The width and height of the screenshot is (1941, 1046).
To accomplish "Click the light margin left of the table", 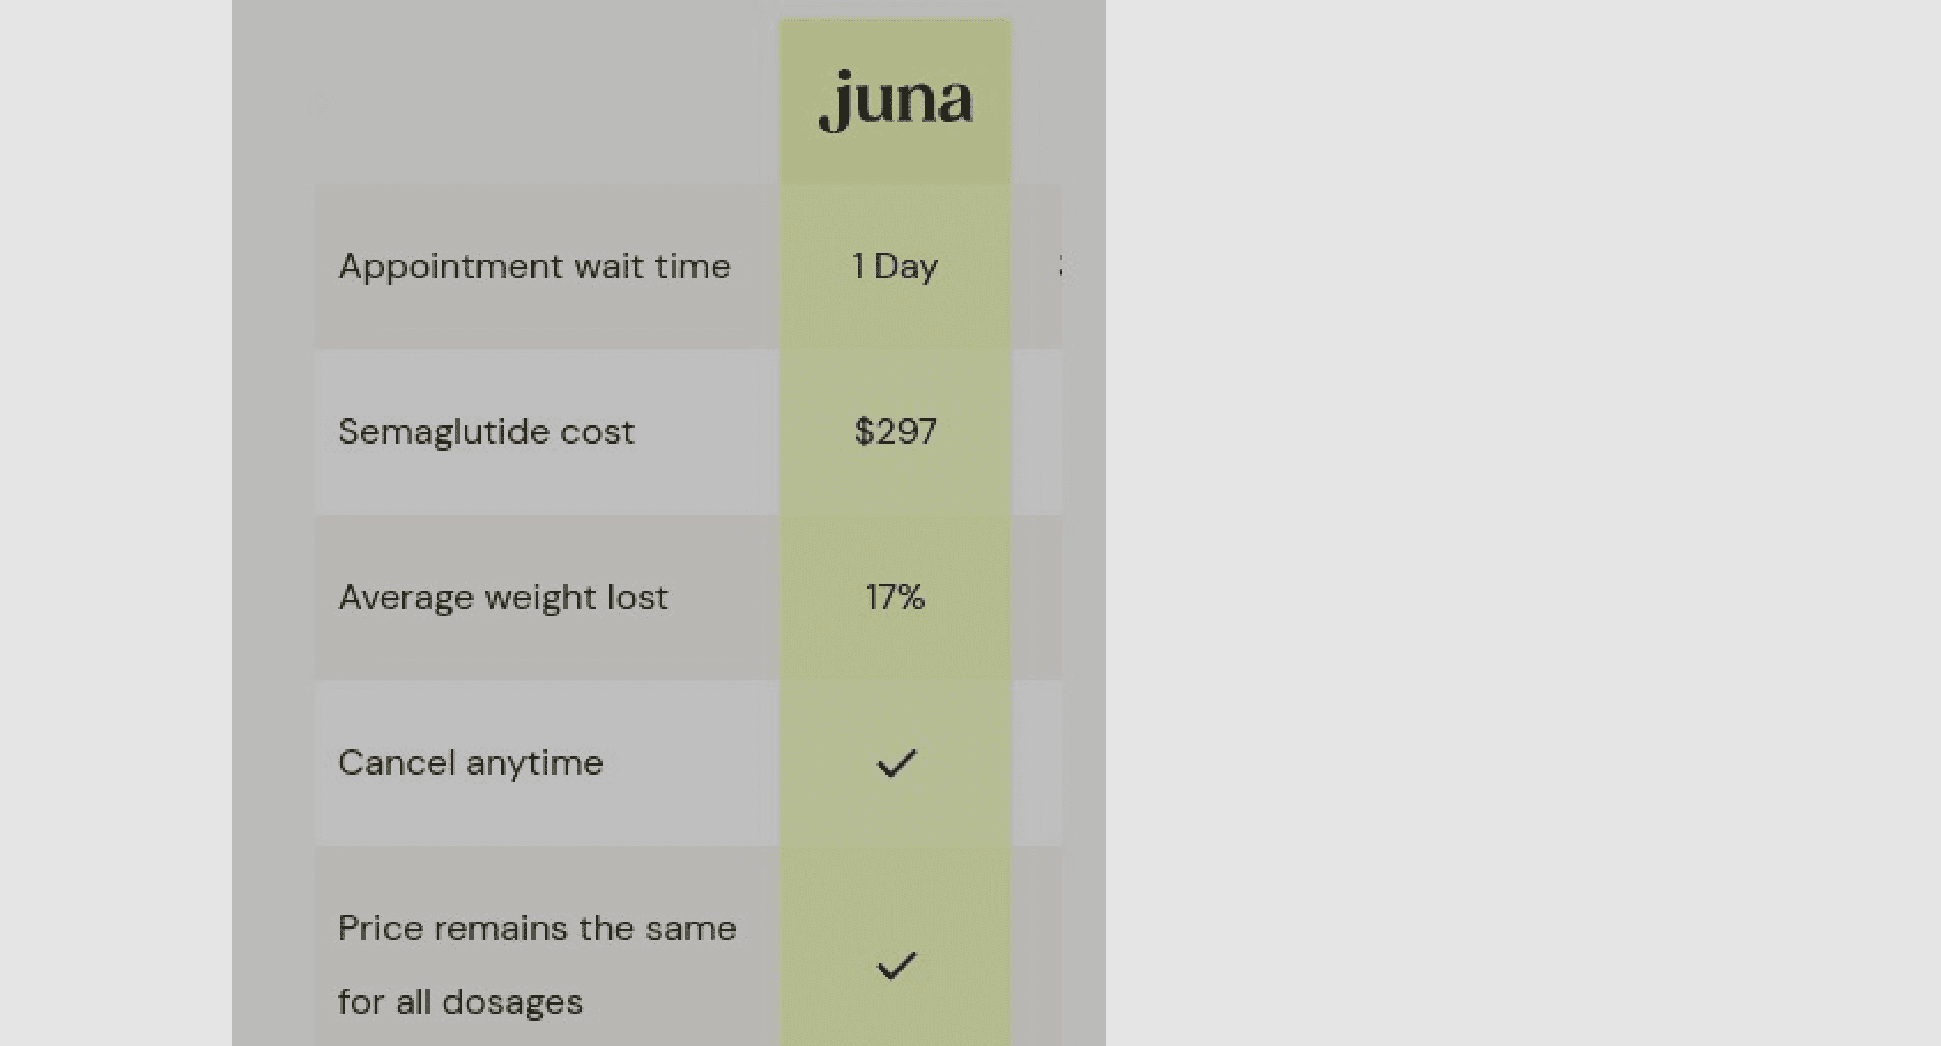I will click(x=115, y=521).
